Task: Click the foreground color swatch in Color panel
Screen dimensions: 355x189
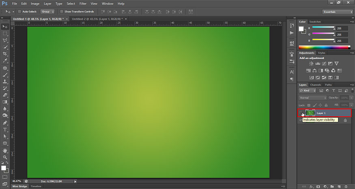Action: (x=301, y=29)
